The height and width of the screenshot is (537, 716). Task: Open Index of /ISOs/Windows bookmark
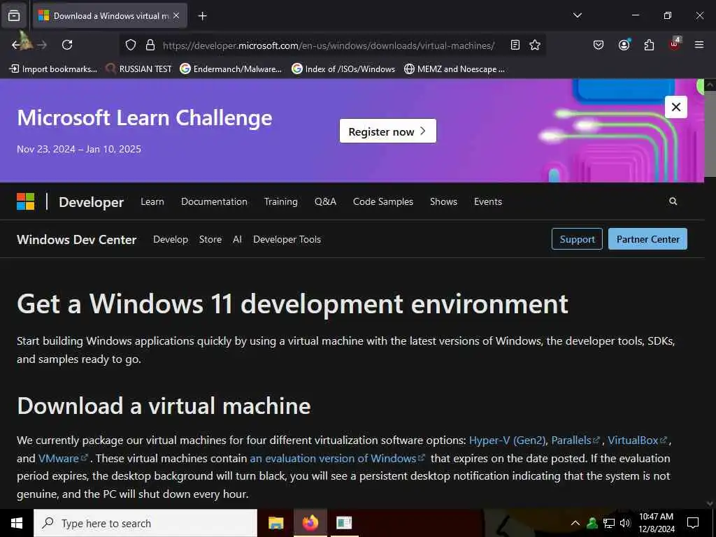click(343, 69)
